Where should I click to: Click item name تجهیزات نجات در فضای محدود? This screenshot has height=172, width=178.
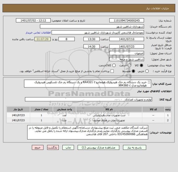click(x=109, y=120)
